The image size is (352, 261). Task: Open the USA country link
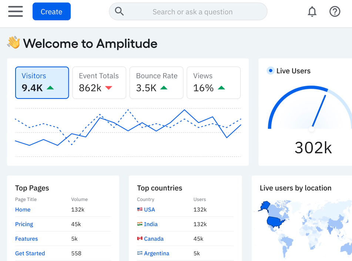[x=150, y=210]
